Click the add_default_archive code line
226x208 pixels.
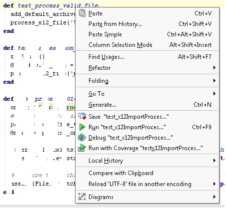click(43, 14)
